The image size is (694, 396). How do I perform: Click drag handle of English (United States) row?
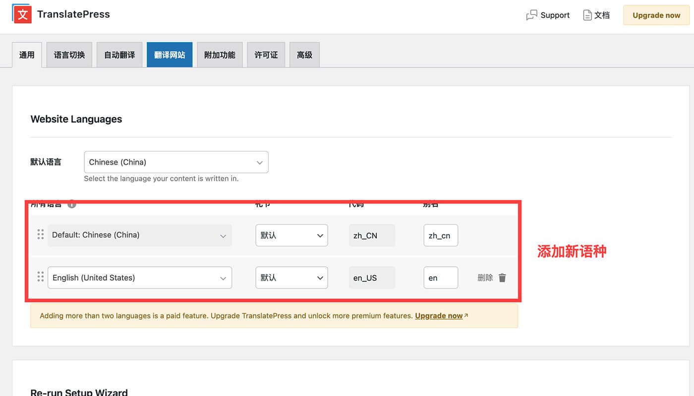pyautogui.click(x=41, y=277)
